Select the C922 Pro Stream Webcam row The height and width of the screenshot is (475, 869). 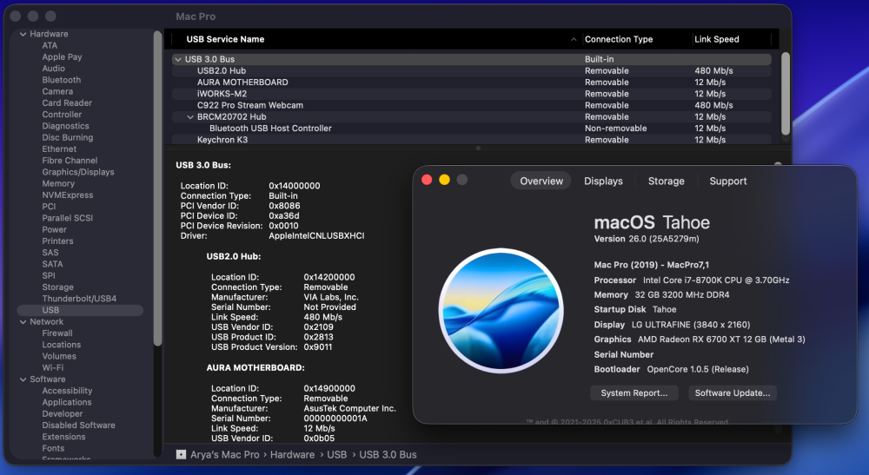[x=472, y=105]
